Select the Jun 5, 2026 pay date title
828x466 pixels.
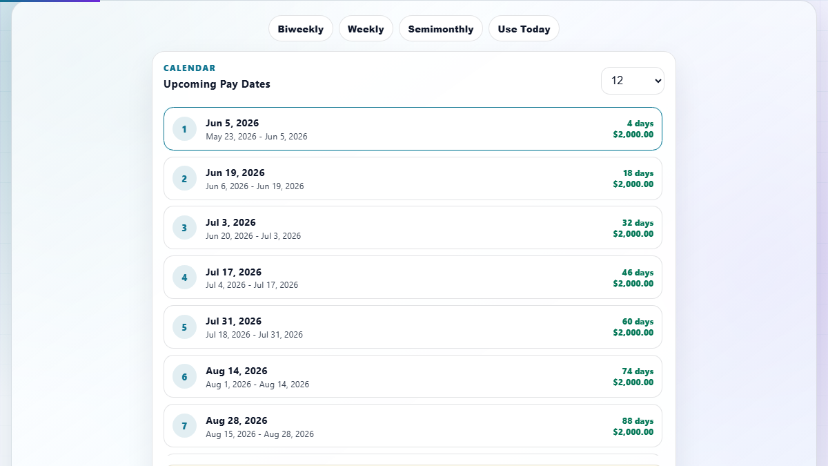coord(233,124)
